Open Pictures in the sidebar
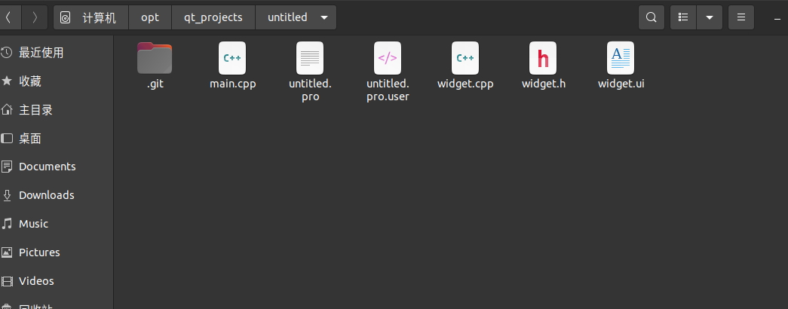This screenshot has height=309, width=788. click(x=57, y=252)
